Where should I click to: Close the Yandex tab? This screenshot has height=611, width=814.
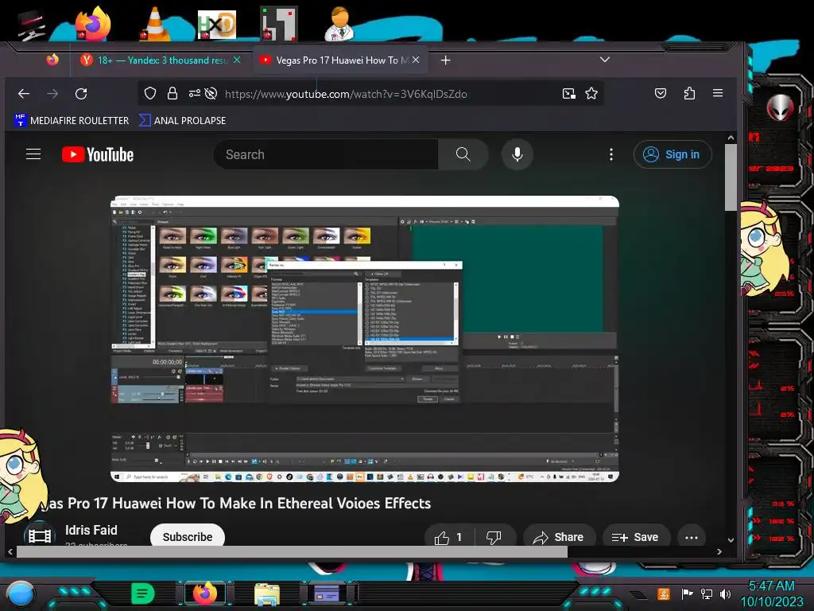pos(237,60)
